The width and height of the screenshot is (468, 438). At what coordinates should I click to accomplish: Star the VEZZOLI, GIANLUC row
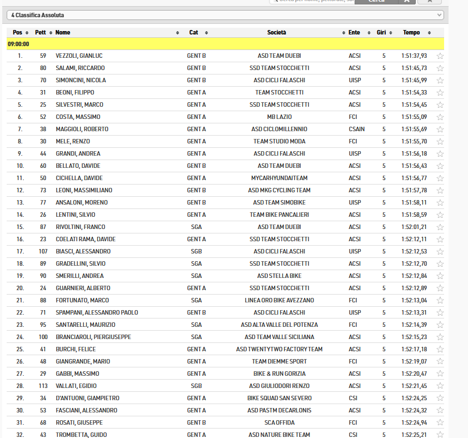440,56
